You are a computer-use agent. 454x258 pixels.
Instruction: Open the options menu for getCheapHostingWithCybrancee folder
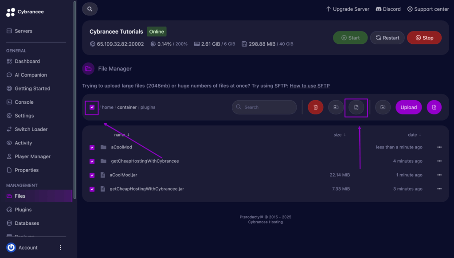coord(439,161)
